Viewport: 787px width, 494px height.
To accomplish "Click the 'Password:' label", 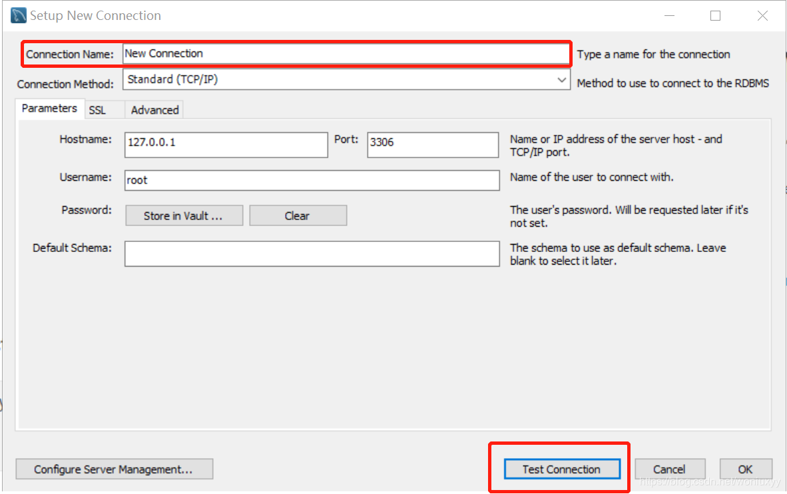I will pos(87,210).
